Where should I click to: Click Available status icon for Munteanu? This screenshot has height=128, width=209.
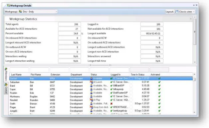(91, 96)
